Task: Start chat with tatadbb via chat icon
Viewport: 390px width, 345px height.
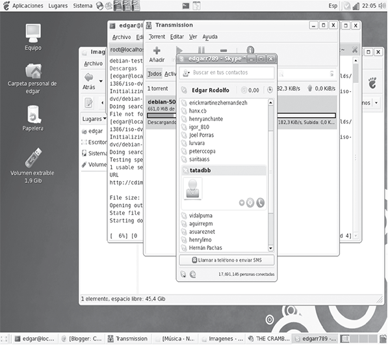Action: click(250, 202)
